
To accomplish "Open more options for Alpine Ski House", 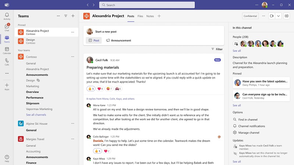I will 72,124.
